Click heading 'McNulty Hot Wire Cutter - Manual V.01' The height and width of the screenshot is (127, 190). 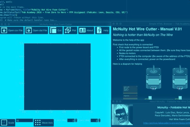147,29
